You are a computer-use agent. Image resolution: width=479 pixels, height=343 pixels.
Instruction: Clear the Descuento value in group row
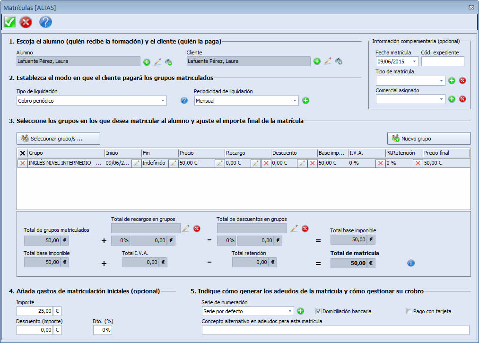(312, 163)
